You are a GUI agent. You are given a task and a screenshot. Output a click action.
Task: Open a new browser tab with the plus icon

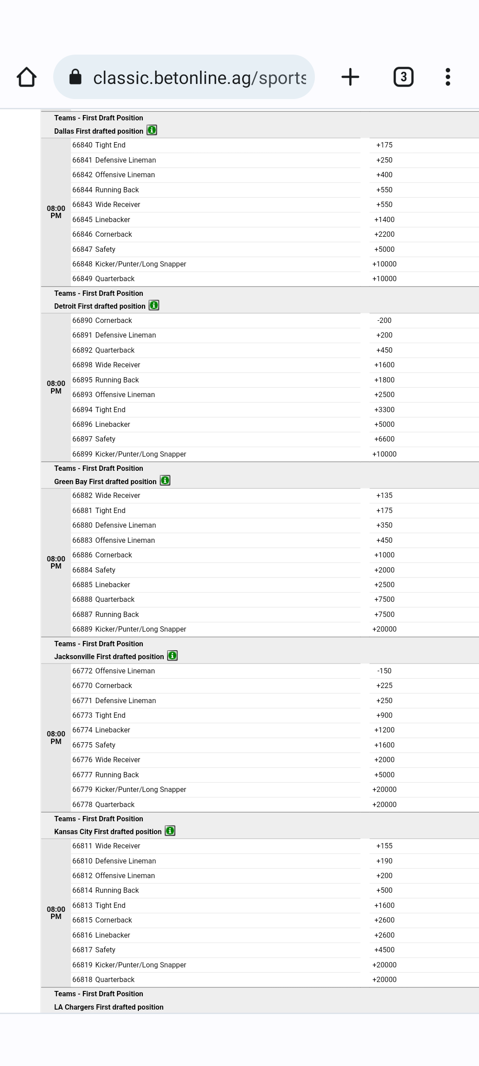click(350, 76)
